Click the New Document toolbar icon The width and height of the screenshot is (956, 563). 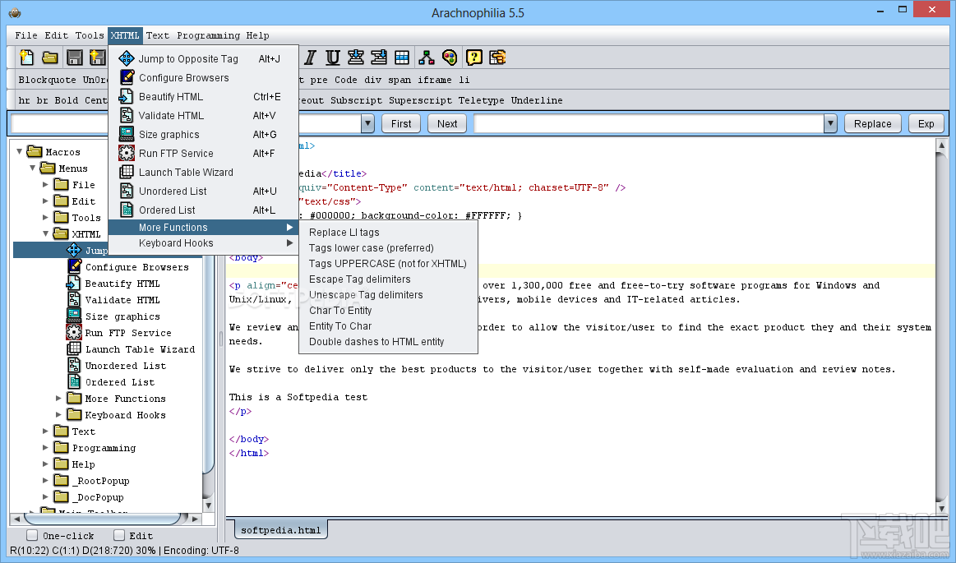coord(27,58)
